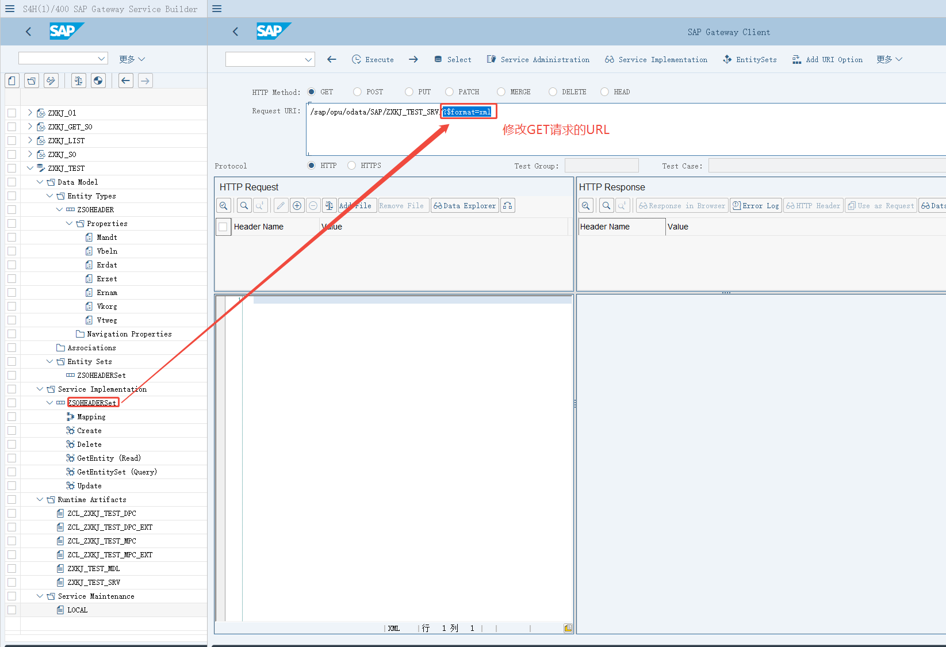
Task: Click the editor status icon at bottom right of request body
Action: [568, 628]
